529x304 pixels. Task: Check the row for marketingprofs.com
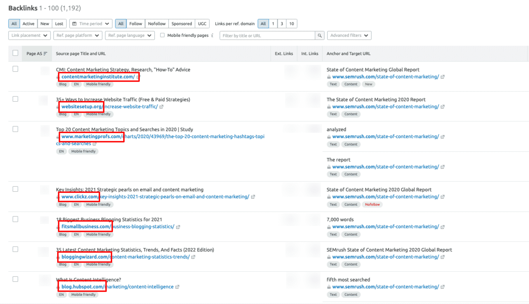[x=15, y=129]
